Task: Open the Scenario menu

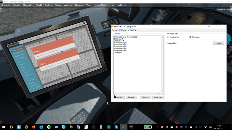Action: (6, 5)
